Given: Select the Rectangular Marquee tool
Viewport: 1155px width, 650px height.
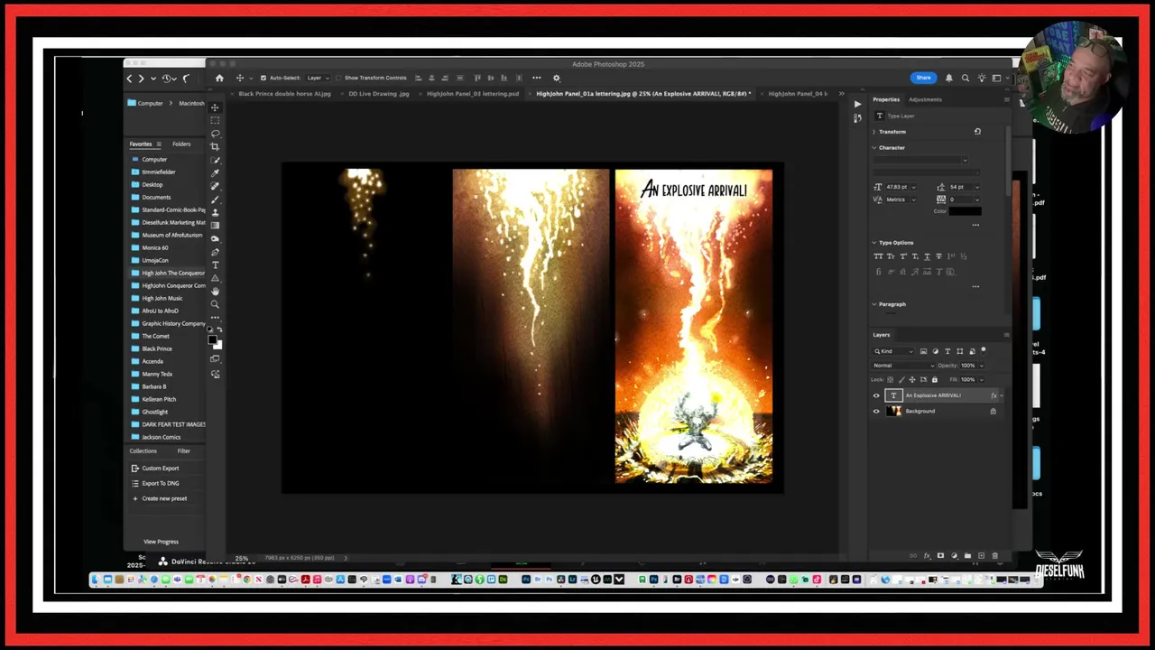Looking at the screenshot, I should (215, 121).
